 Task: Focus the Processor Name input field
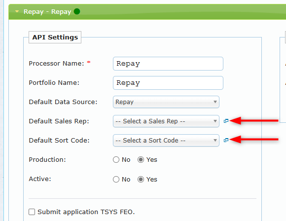click(x=168, y=64)
